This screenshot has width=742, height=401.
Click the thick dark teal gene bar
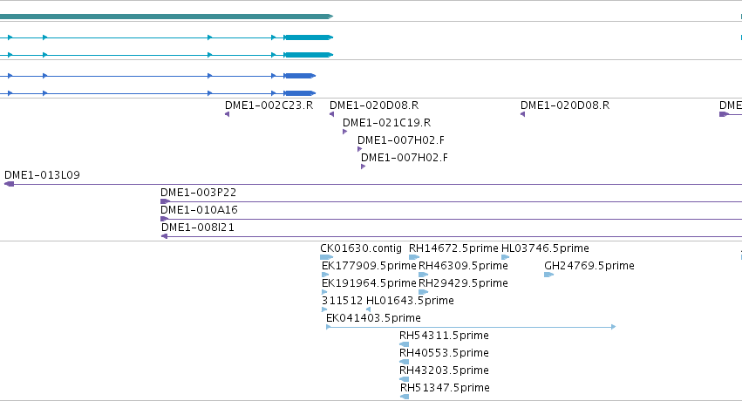(166, 17)
